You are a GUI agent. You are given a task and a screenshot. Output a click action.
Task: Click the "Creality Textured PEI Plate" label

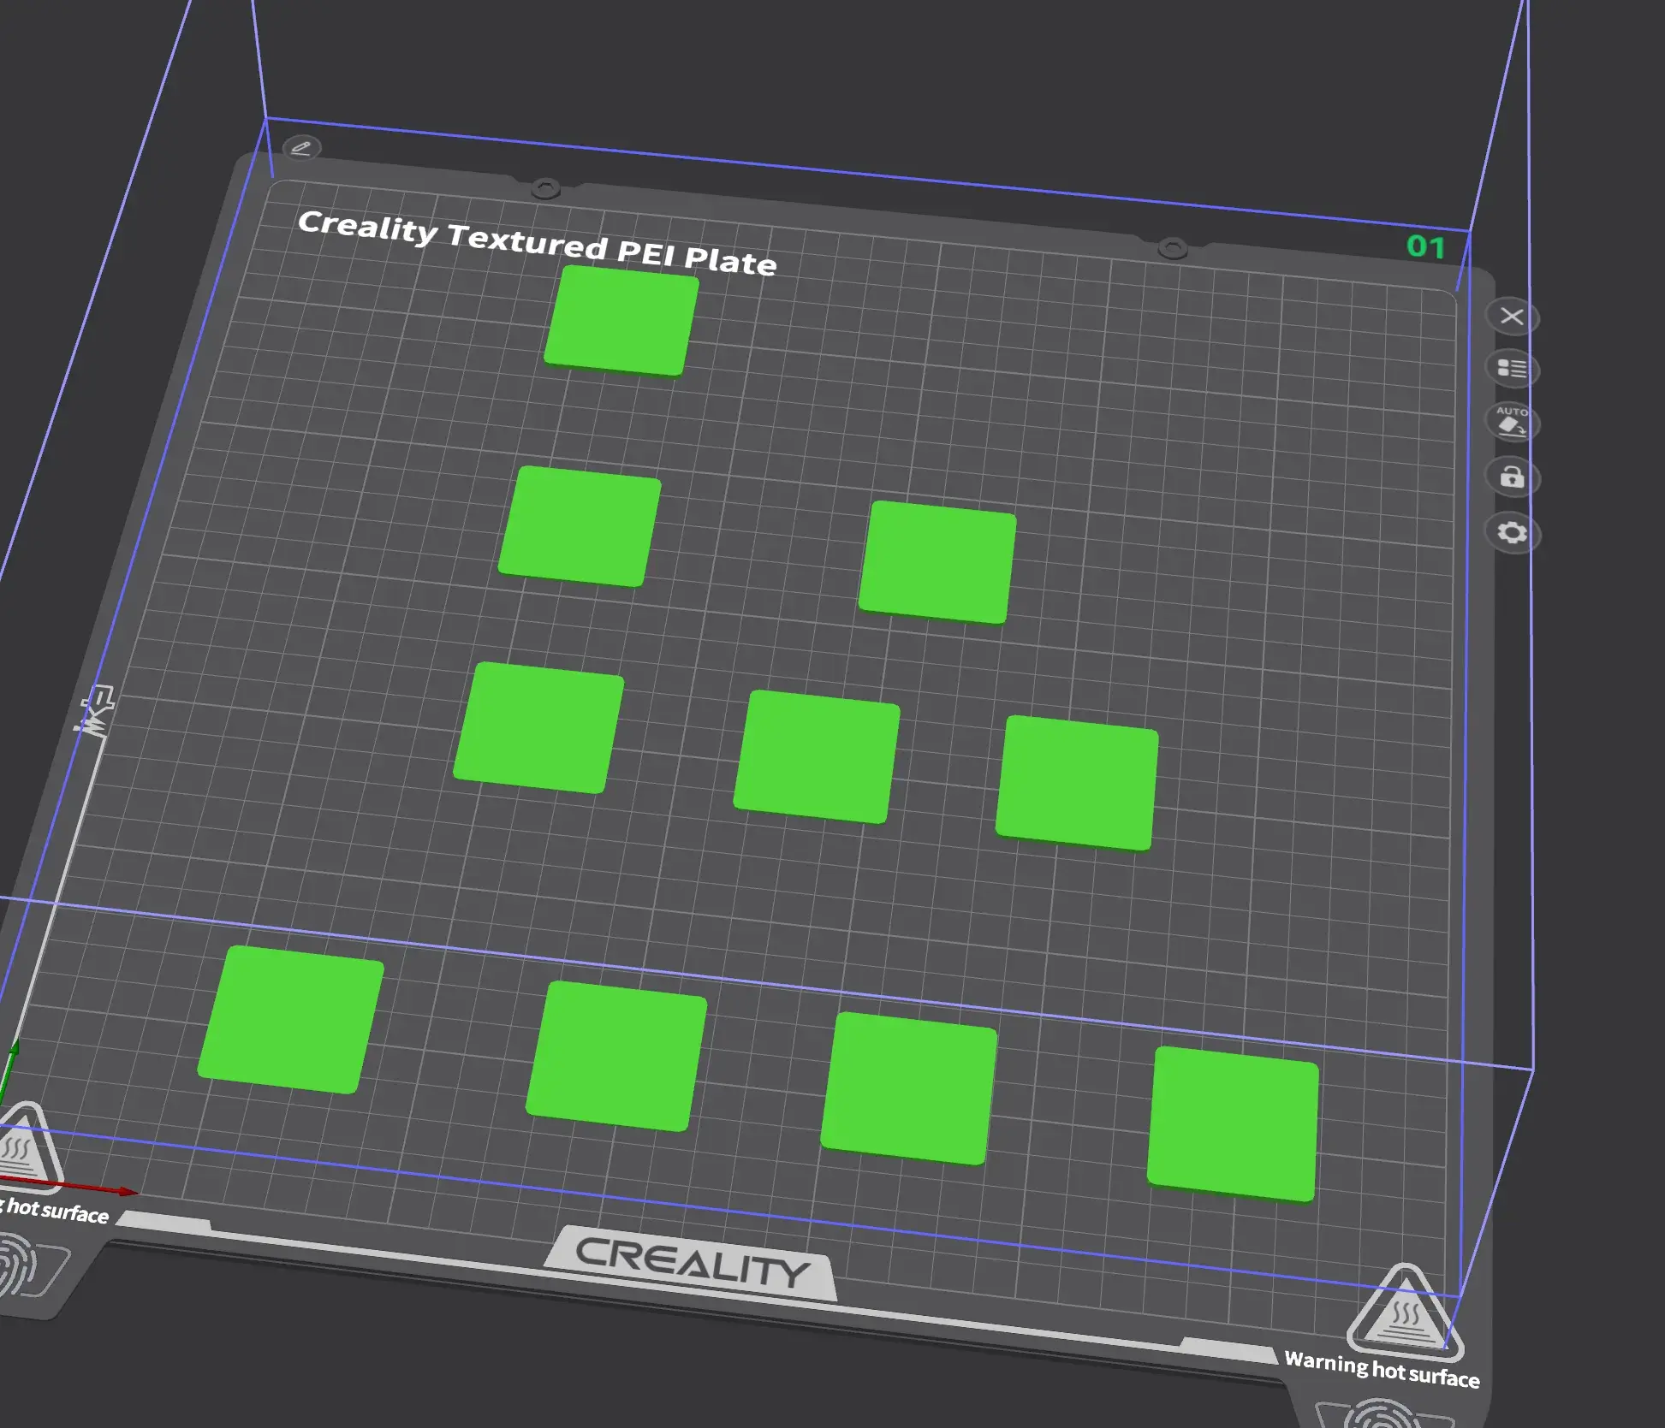pyautogui.click(x=538, y=243)
